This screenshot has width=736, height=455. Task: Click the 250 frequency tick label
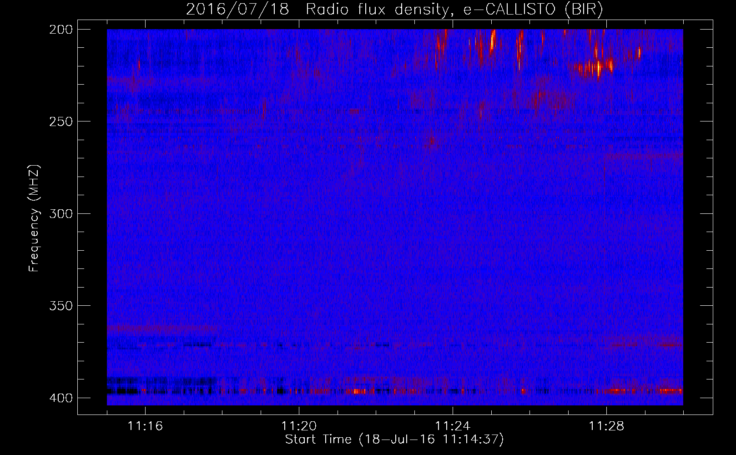60,121
